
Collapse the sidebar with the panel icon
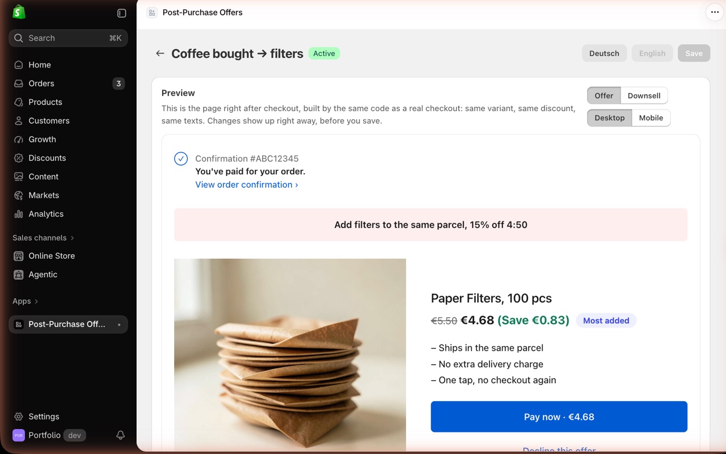[121, 13]
